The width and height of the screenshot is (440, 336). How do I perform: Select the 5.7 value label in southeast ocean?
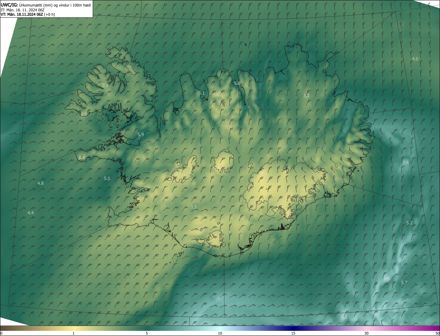pyautogui.click(x=404, y=283)
